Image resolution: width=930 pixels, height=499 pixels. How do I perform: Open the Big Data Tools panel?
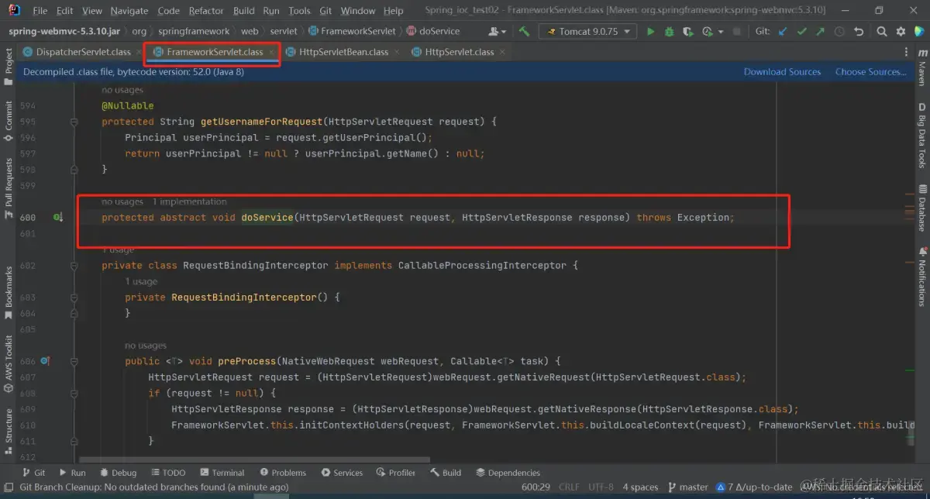coord(922,136)
